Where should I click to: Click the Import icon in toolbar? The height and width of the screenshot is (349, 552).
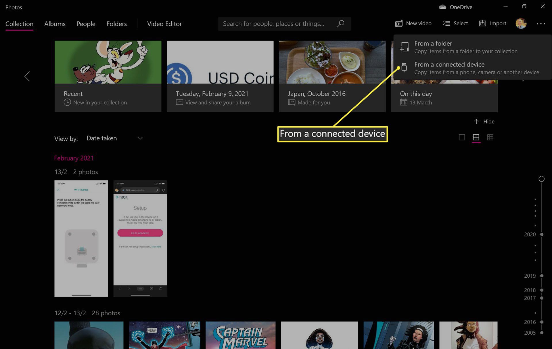[x=482, y=23]
